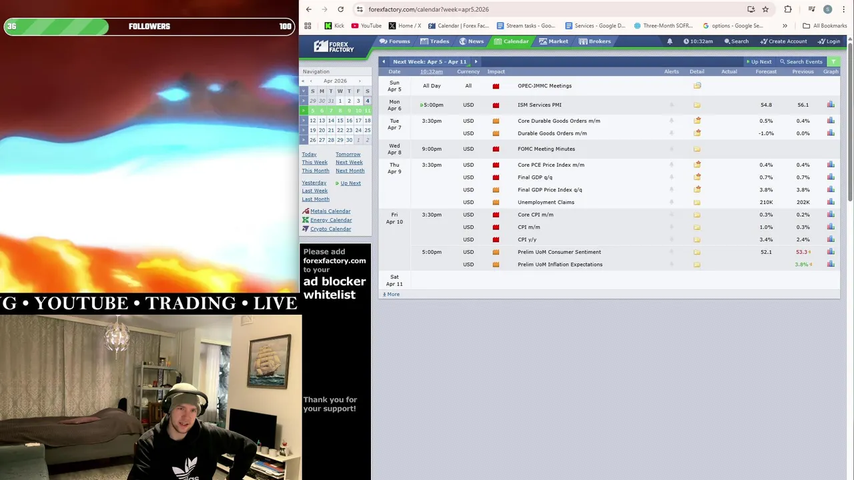Click the Forex Factory logo
854x480 pixels.
click(x=334, y=46)
